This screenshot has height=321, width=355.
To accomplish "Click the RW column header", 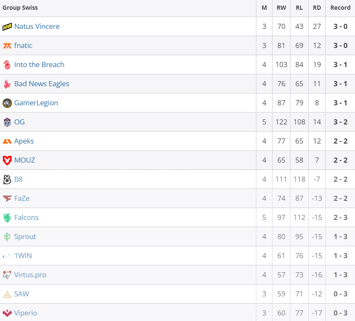I will (281, 8).
